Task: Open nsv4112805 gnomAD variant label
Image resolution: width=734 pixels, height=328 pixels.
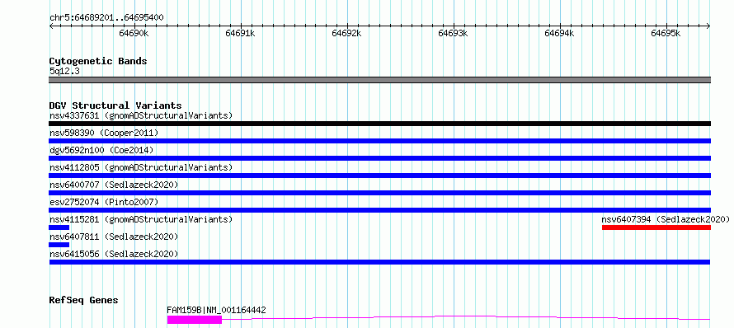Action: (141, 167)
